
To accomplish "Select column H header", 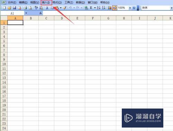I will tap(124, 18).
